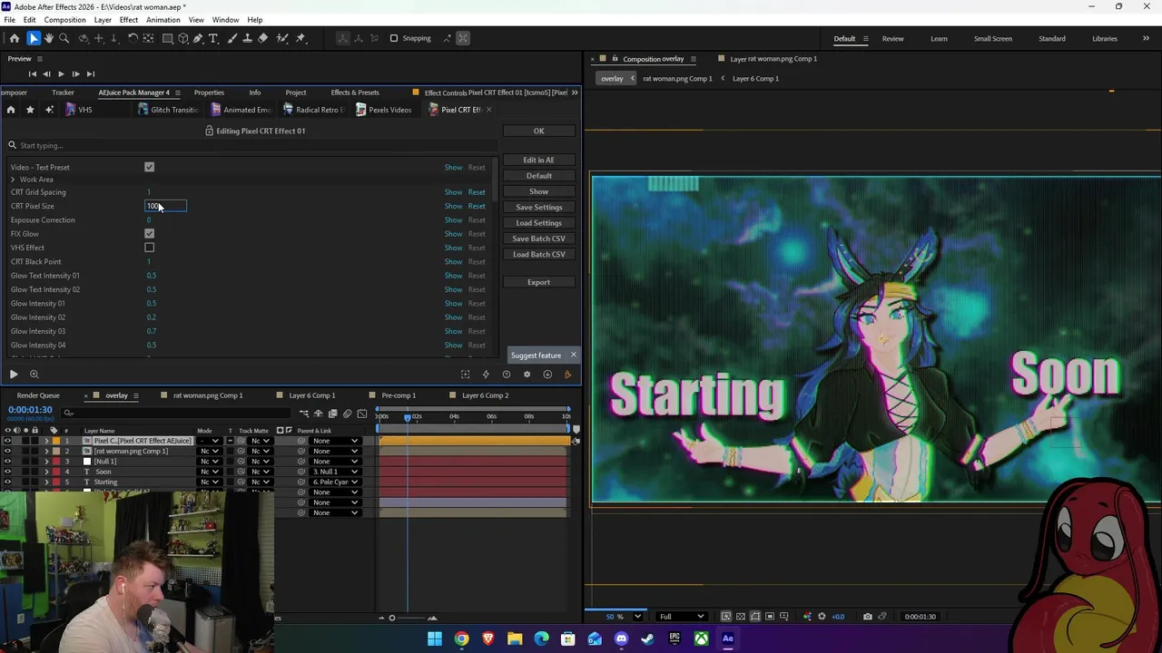Select the Eraser tool
Image resolution: width=1162 pixels, height=653 pixels.
pos(263,38)
